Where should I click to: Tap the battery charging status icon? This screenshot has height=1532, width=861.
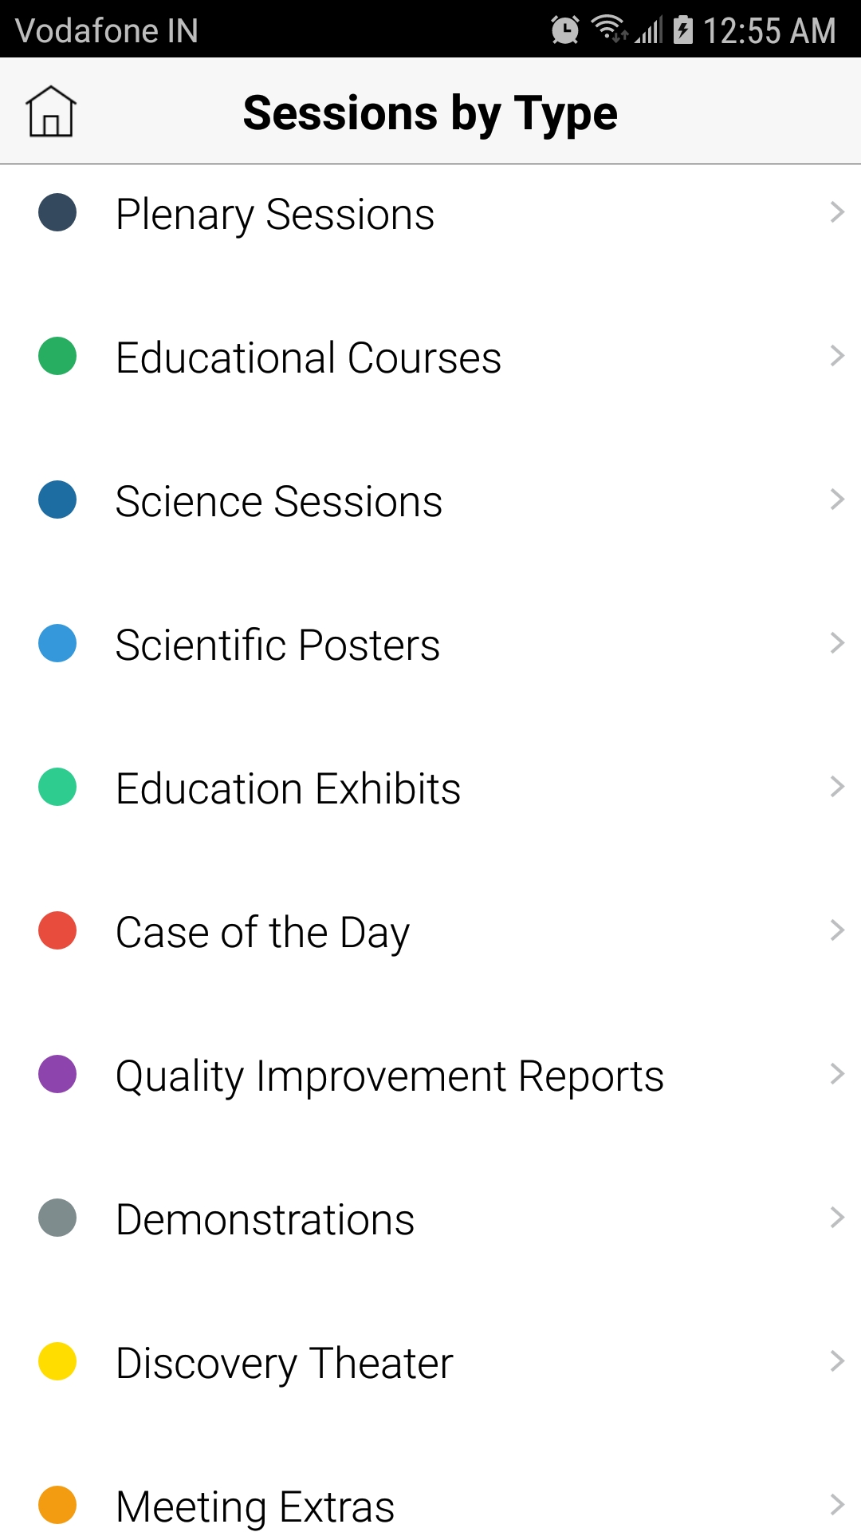[683, 30]
